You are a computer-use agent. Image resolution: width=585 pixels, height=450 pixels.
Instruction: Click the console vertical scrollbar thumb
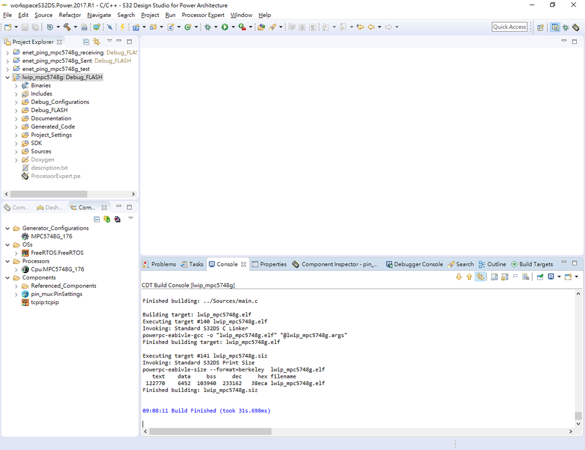pyautogui.click(x=578, y=415)
